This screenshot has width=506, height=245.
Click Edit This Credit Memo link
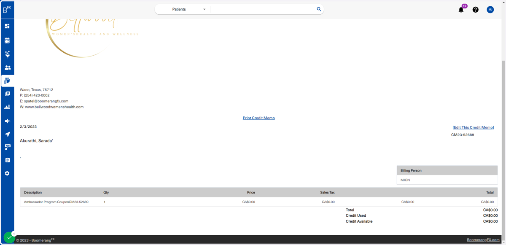click(473, 127)
